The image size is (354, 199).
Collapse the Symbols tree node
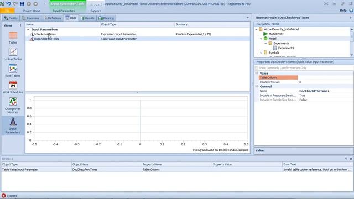tap(261, 53)
